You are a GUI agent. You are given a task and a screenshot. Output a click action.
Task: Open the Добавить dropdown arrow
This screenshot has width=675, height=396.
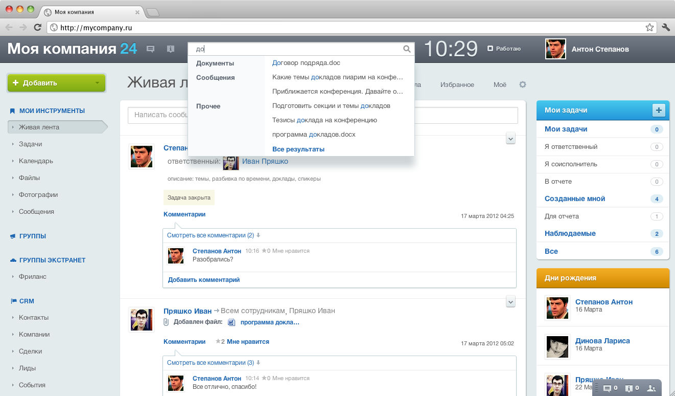click(97, 83)
